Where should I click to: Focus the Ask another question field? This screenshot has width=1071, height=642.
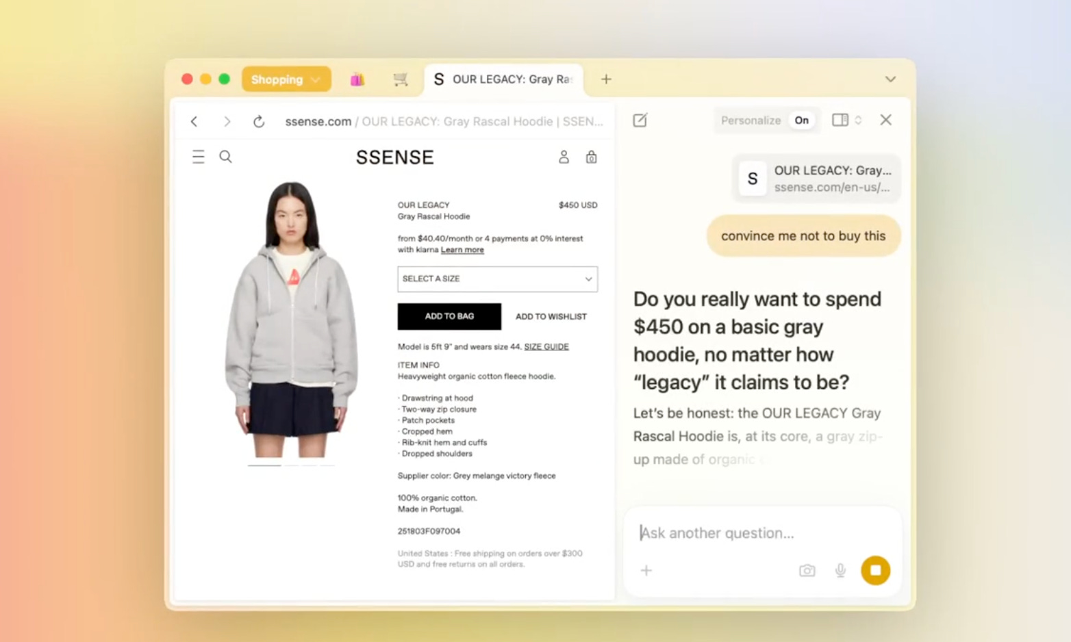tap(762, 533)
